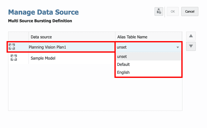Screen dimensions: 207x128
Task: Click the Sample Model row icon
Action: click(14, 58)
